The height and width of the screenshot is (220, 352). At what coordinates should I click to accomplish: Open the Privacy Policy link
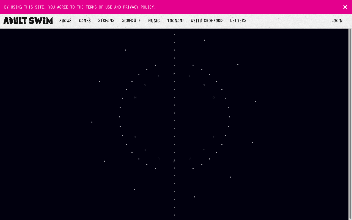[138, 7]
